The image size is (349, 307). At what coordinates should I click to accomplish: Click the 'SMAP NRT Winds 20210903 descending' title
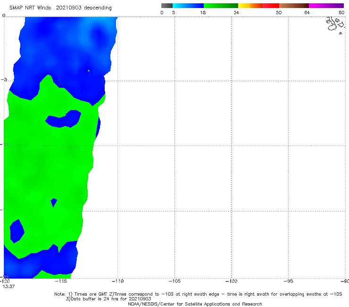60,8
